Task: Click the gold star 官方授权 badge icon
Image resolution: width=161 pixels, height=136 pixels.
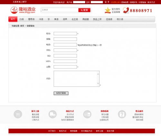Action: tap(108, 10)
